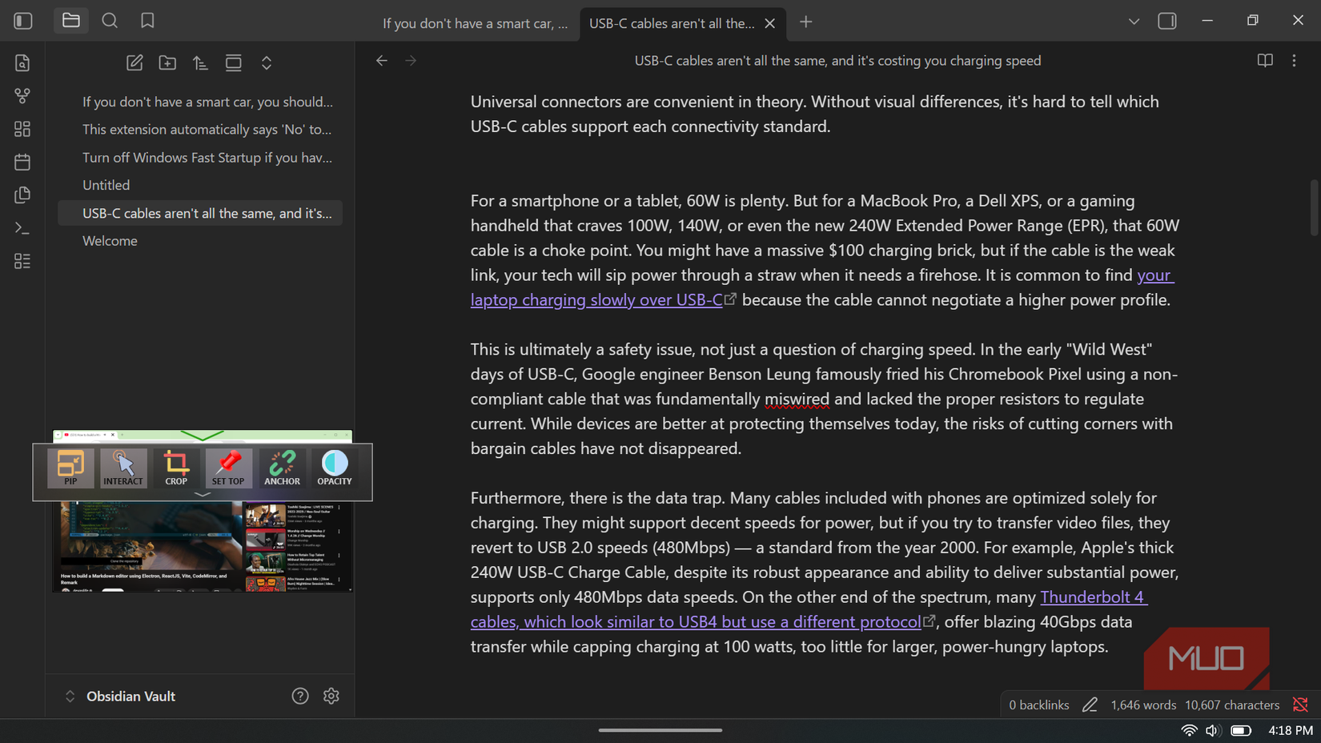Expand or collapse all files in explorer
Screen dimensions: 1321x743
(x=267, y=63)
